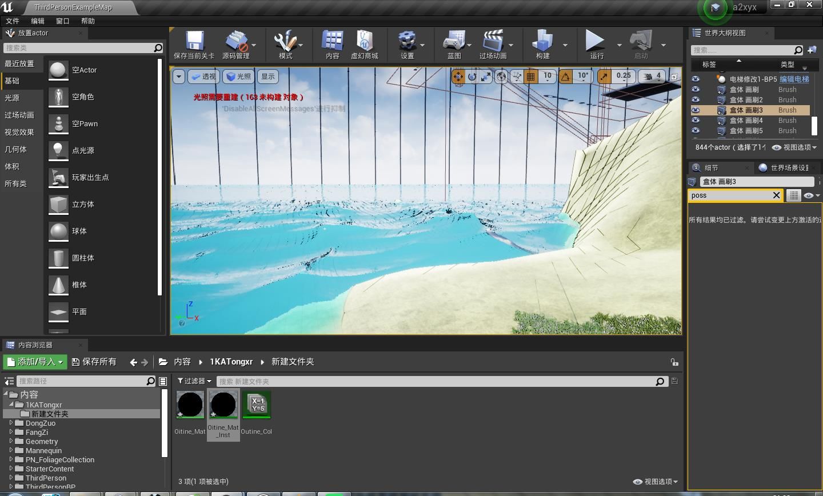823x496 pixels.
Task: Open the 帮助 menu
Action: 88,21
